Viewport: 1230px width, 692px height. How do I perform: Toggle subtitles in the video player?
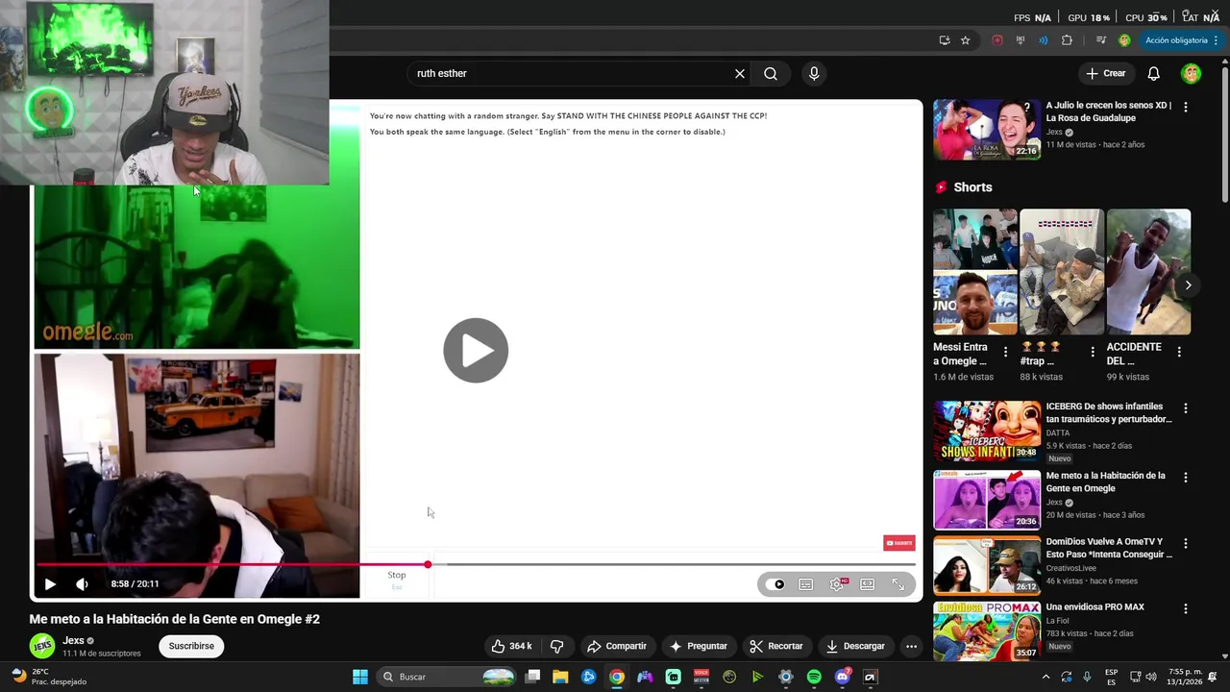(x=806, y=584)
